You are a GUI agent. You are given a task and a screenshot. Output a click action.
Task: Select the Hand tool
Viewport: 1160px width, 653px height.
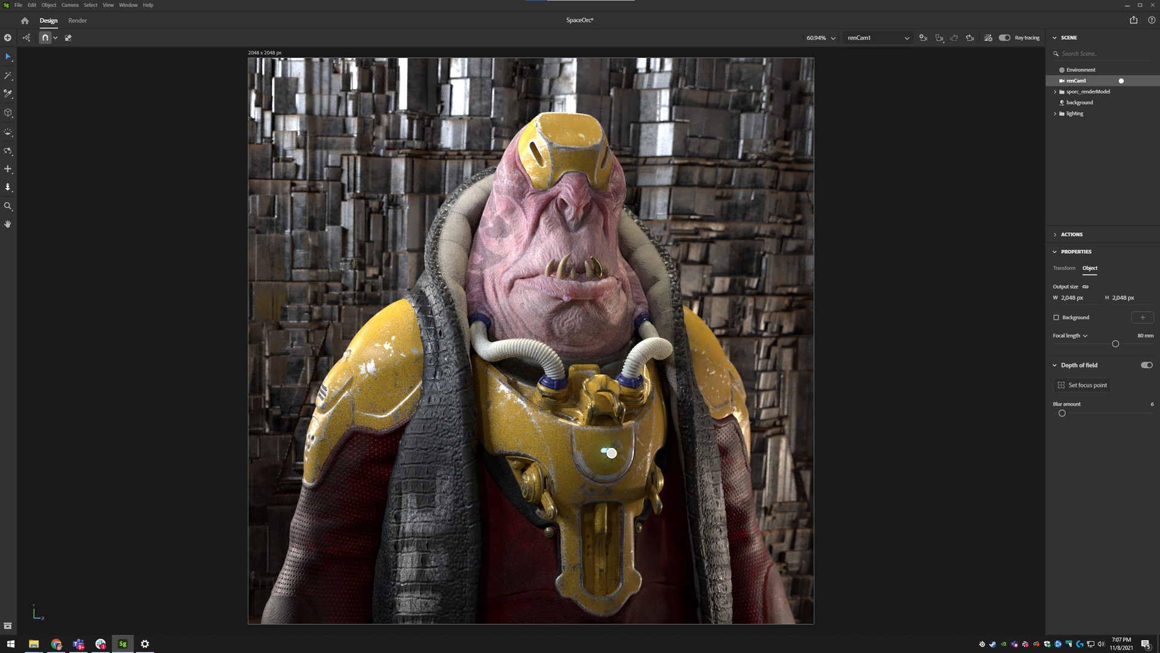tap(8, 224)
